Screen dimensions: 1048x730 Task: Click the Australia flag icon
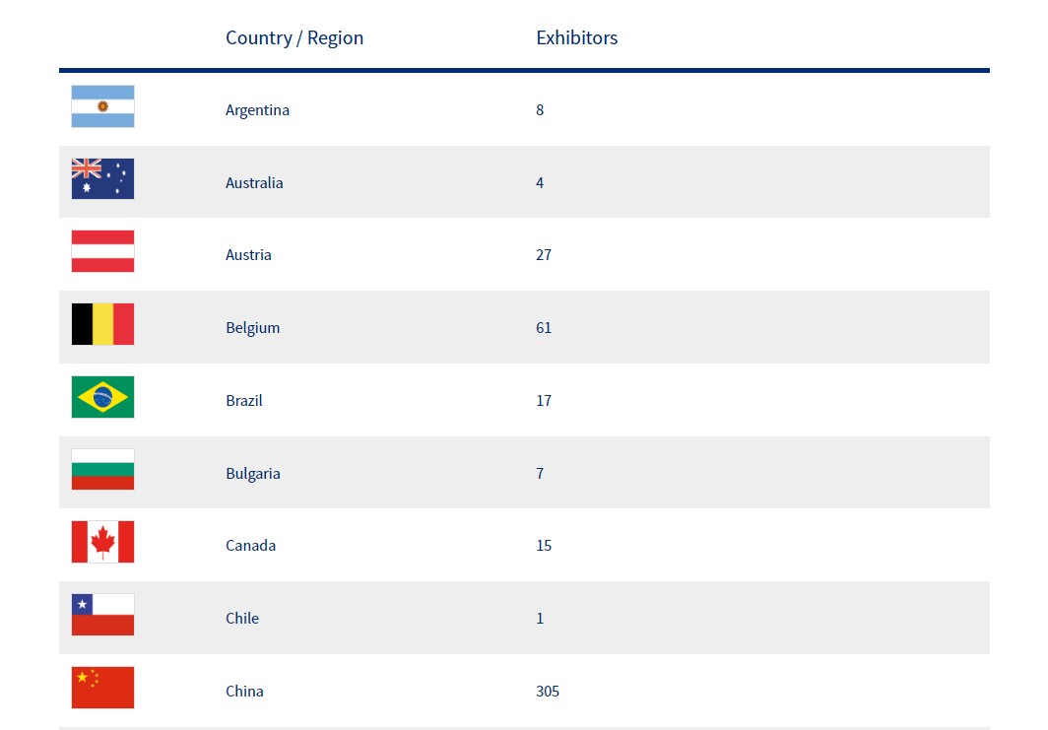click(x=102, y=179)
